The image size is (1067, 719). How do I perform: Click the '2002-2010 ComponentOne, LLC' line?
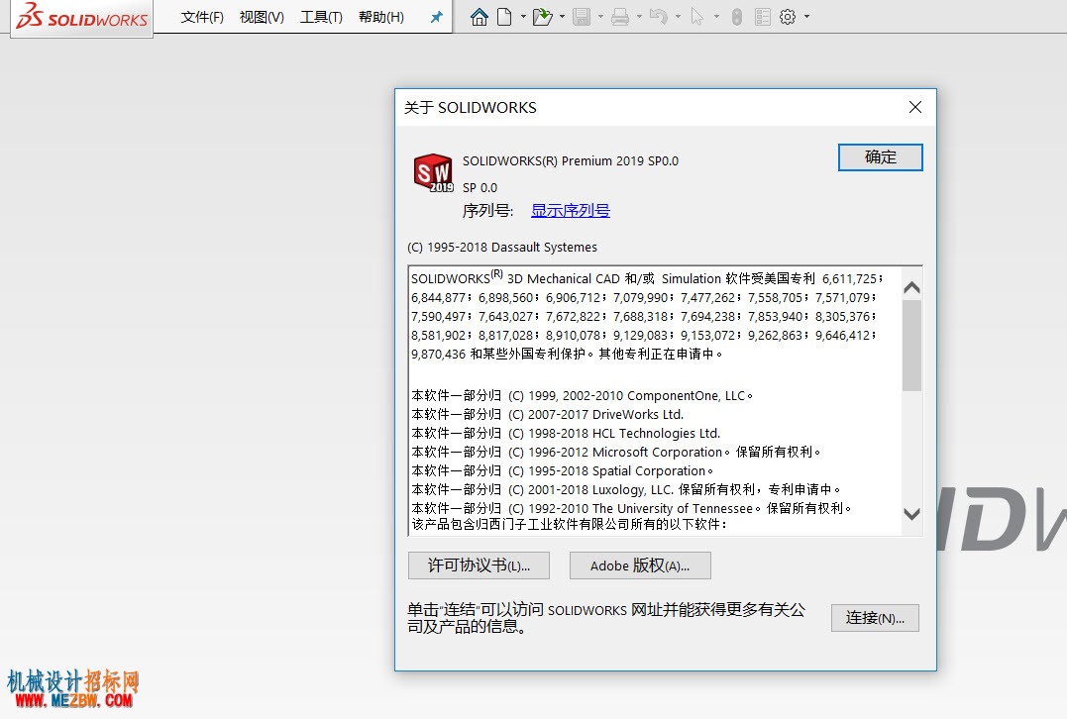pos(582,395)
